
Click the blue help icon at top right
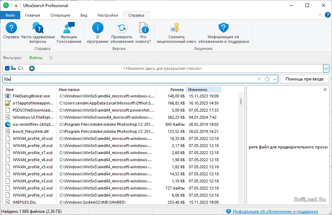tap(327, 15)
